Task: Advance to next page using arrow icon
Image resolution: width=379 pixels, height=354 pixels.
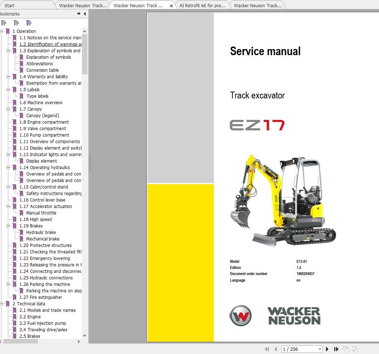Action: click(327, 349)
